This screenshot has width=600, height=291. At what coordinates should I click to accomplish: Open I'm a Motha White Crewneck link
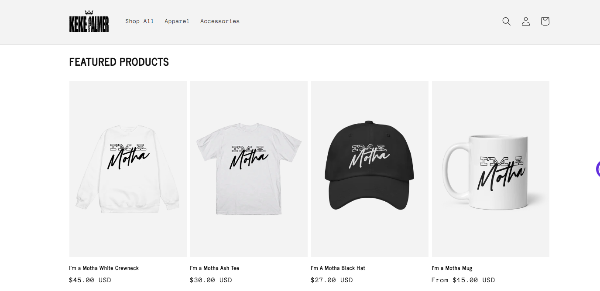104,268
